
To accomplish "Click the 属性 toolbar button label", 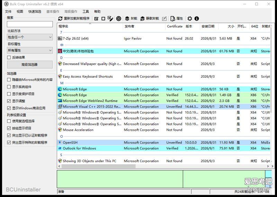I will tap(179, 19).
